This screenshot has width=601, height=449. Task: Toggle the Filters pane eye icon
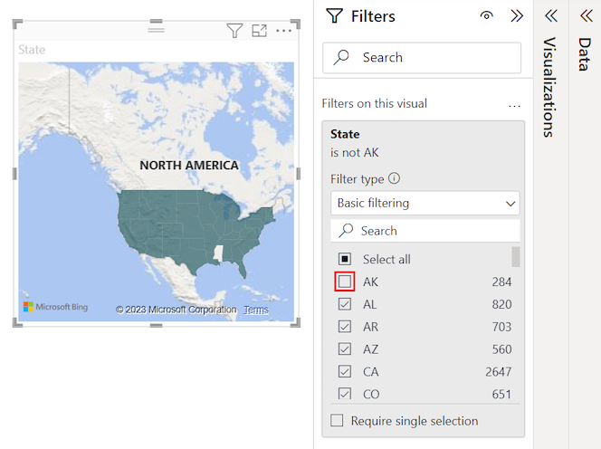pos(487,15)
